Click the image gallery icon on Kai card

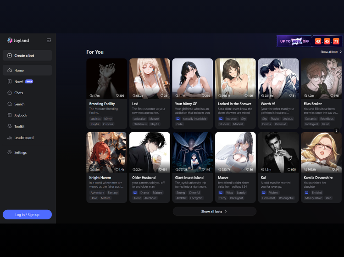tap(264, 192)
